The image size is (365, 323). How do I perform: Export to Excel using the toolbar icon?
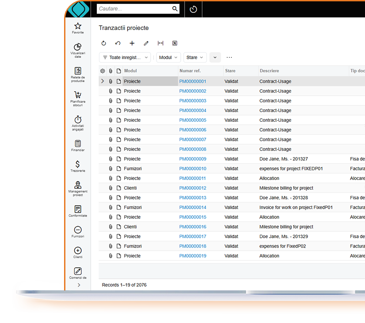[175, 43]
